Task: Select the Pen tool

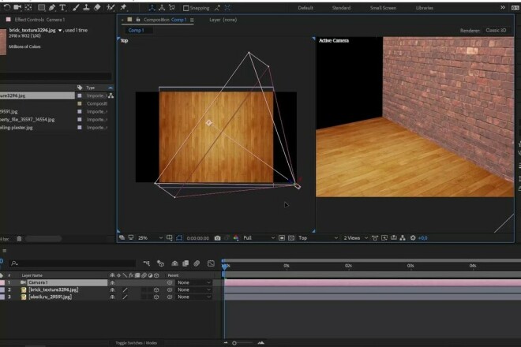Action: (x=51, y=8)
